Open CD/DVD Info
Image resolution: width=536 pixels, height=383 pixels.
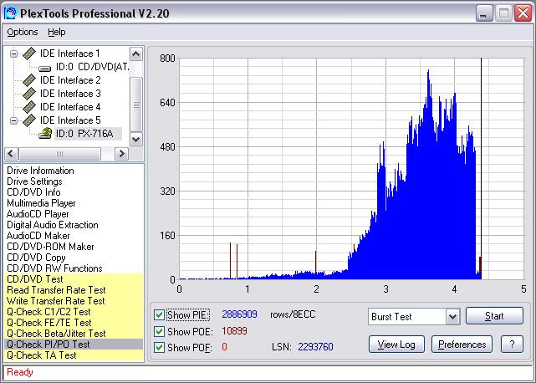(33, 192)
